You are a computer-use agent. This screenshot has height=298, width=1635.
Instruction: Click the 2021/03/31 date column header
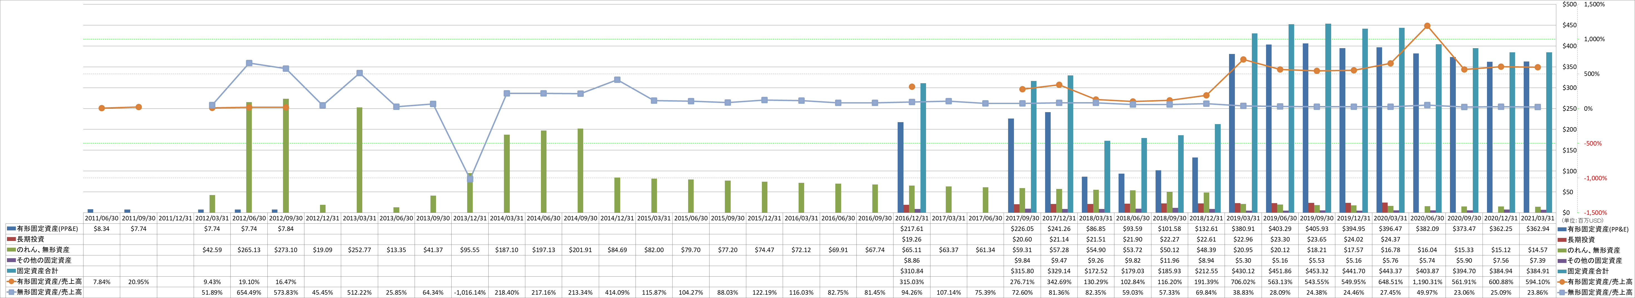click(x=1538, y=218)
